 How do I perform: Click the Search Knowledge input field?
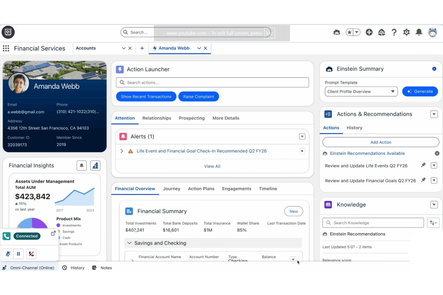[373, 223]
